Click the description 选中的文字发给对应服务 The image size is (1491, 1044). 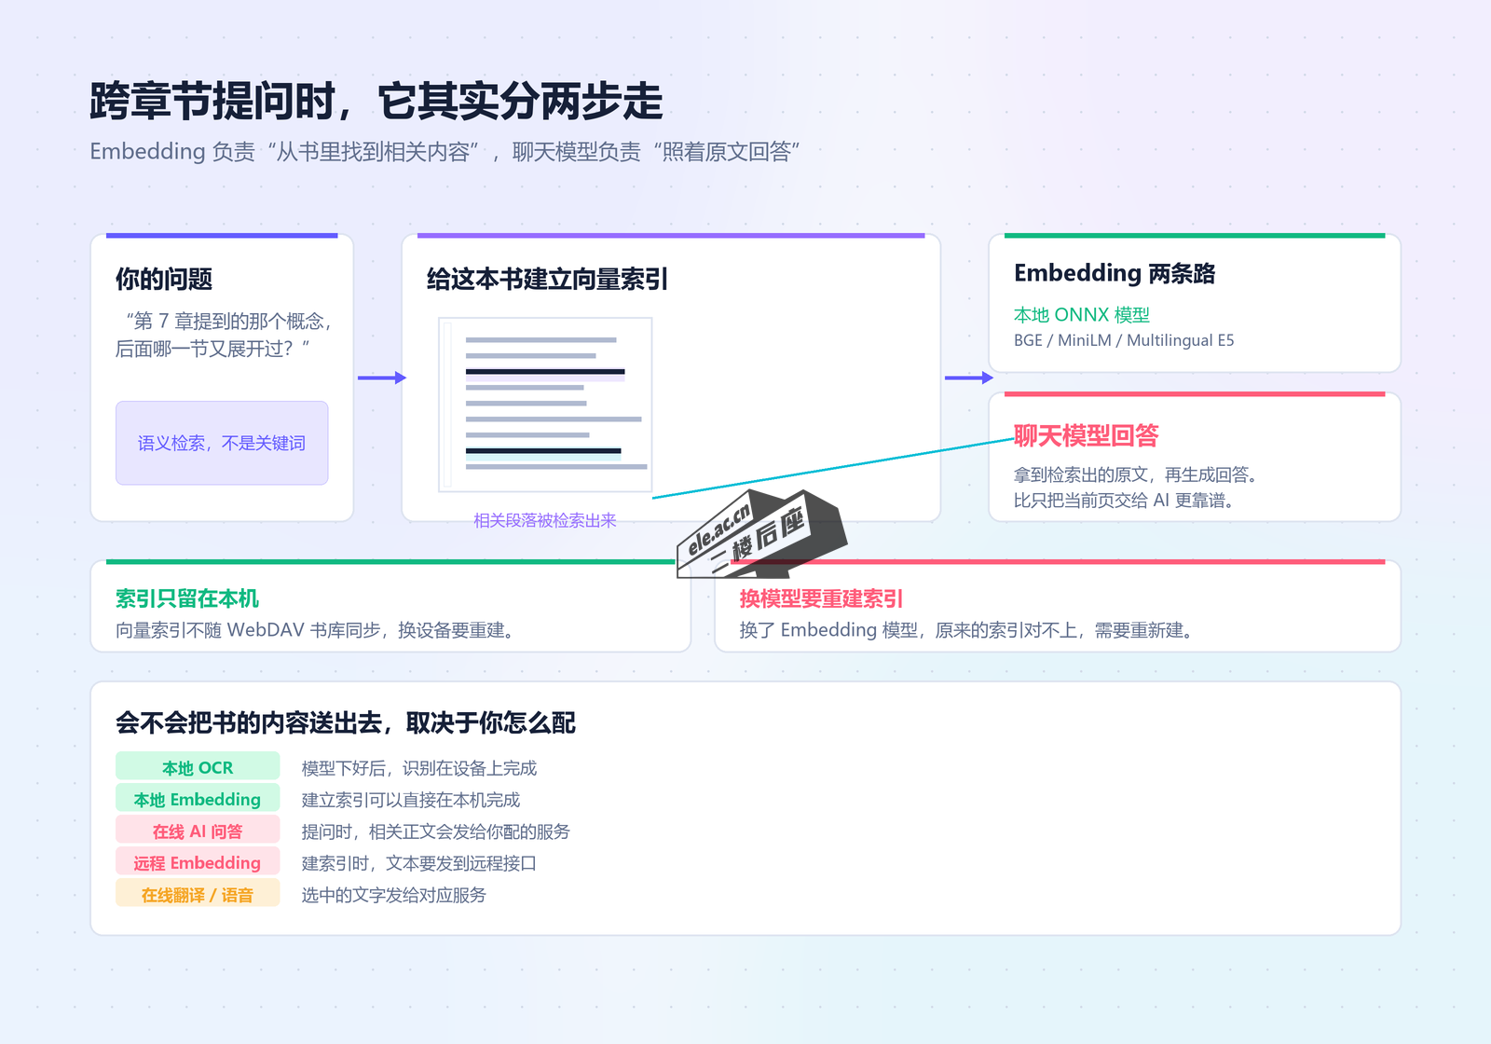tap(394, 895)
